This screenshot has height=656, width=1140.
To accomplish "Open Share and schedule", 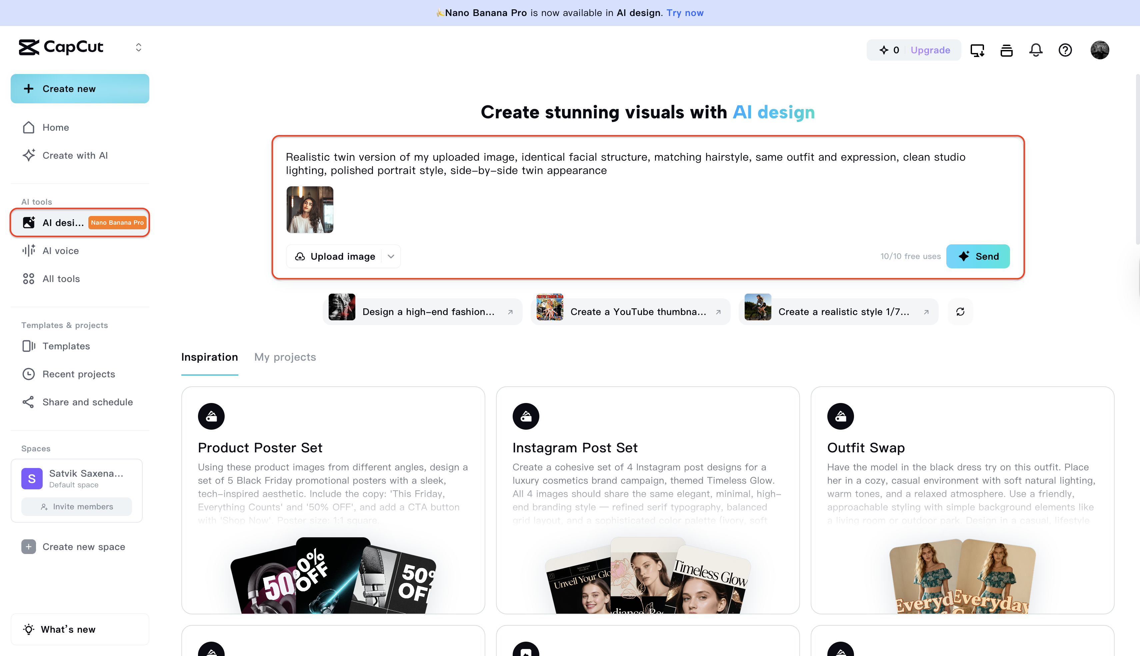I will [x=87, y=402].
